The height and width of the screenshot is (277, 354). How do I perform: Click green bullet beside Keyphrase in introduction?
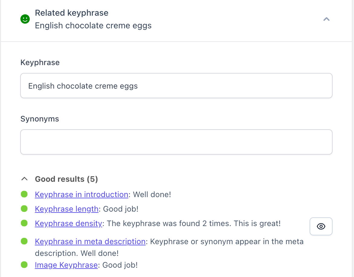coord(24,194)
